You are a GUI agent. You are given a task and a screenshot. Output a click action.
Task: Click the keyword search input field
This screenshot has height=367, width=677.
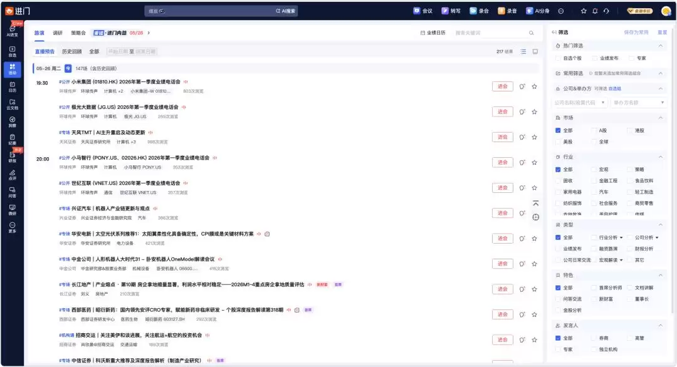[490, 33]
